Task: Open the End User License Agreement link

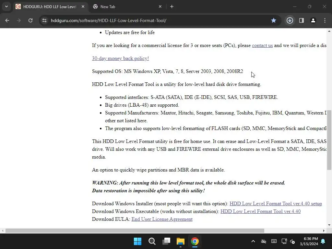Action: tap(162, 219)
